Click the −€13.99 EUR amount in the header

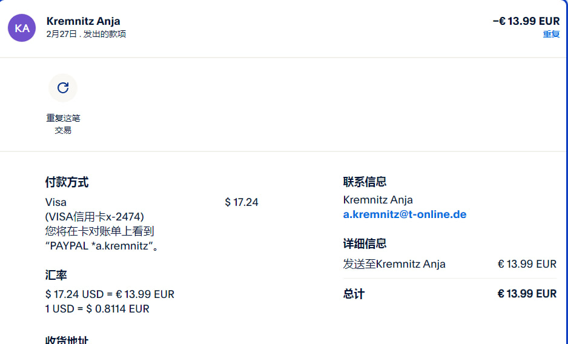pyautogui.click(x=526, y=21)
